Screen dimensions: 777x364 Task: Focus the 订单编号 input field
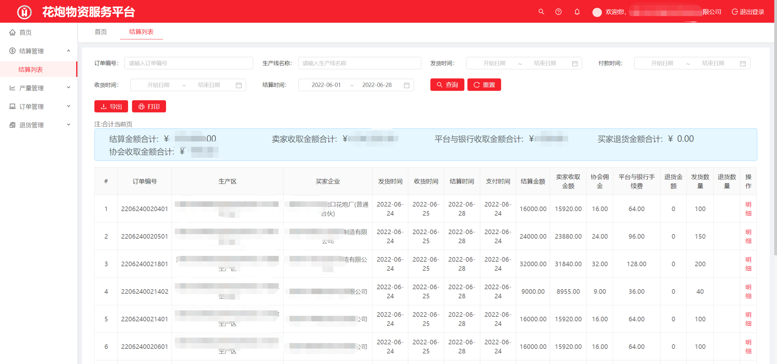pyautogui.click(x=188, y=63)
